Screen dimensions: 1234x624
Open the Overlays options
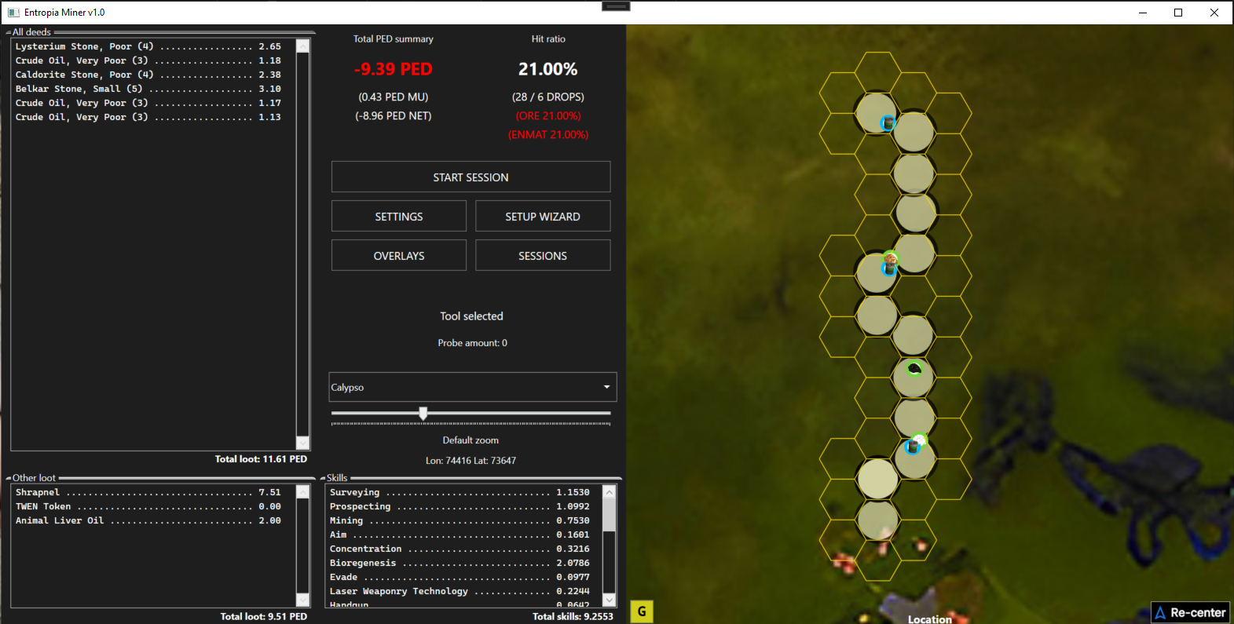[398, 256]
